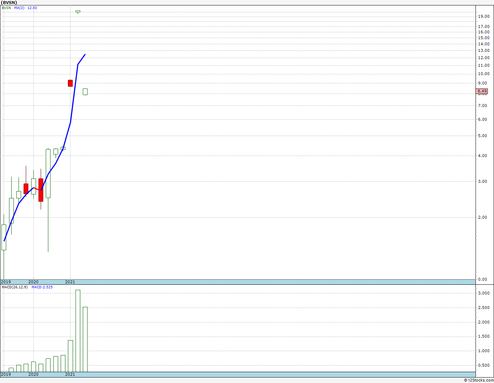This screenshot has width=494, height=383.
Task: Click the 0.00 price axis label
Action: 482,279
